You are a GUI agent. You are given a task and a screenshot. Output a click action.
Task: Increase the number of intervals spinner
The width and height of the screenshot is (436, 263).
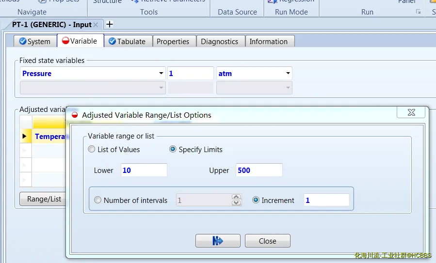pyautogui.click(x=236, y=197)
